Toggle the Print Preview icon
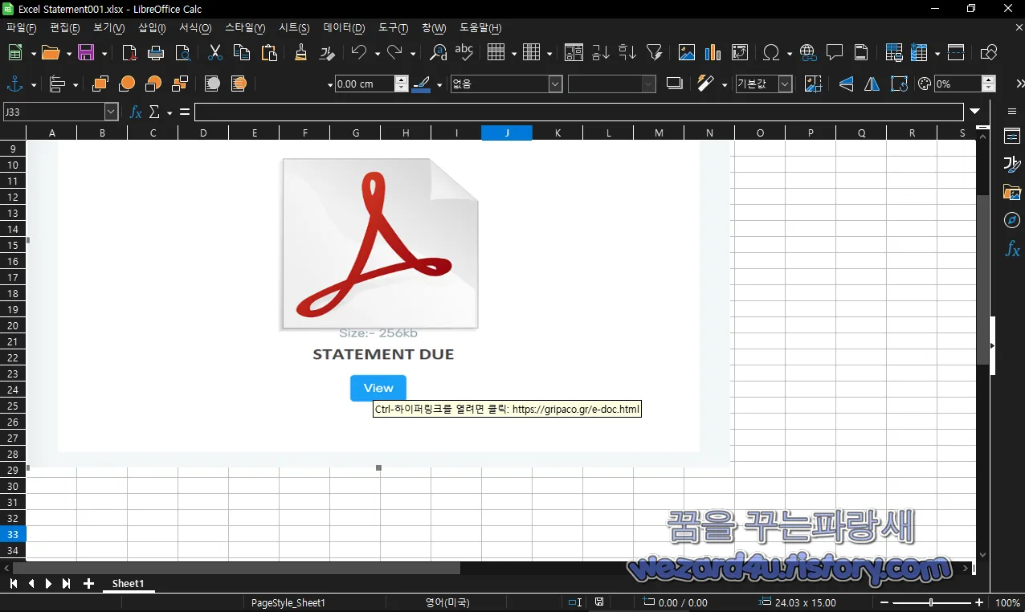The height and width of the screenshot is (612, 1025). pos(183,53)
